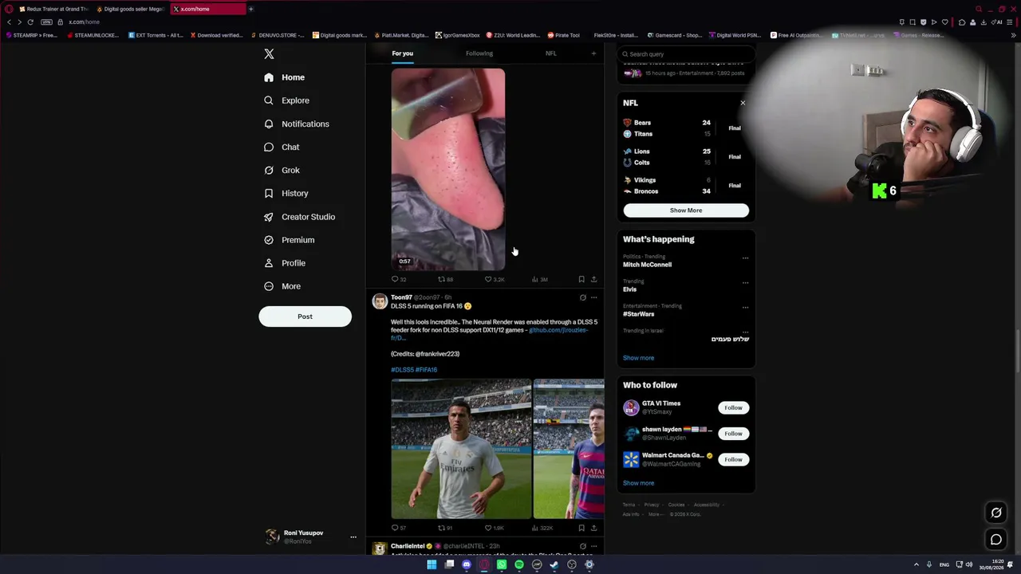Open Grok from the sidebar
The width and height of the screenshot is (1021, 574).
click(x=282, y=170)
